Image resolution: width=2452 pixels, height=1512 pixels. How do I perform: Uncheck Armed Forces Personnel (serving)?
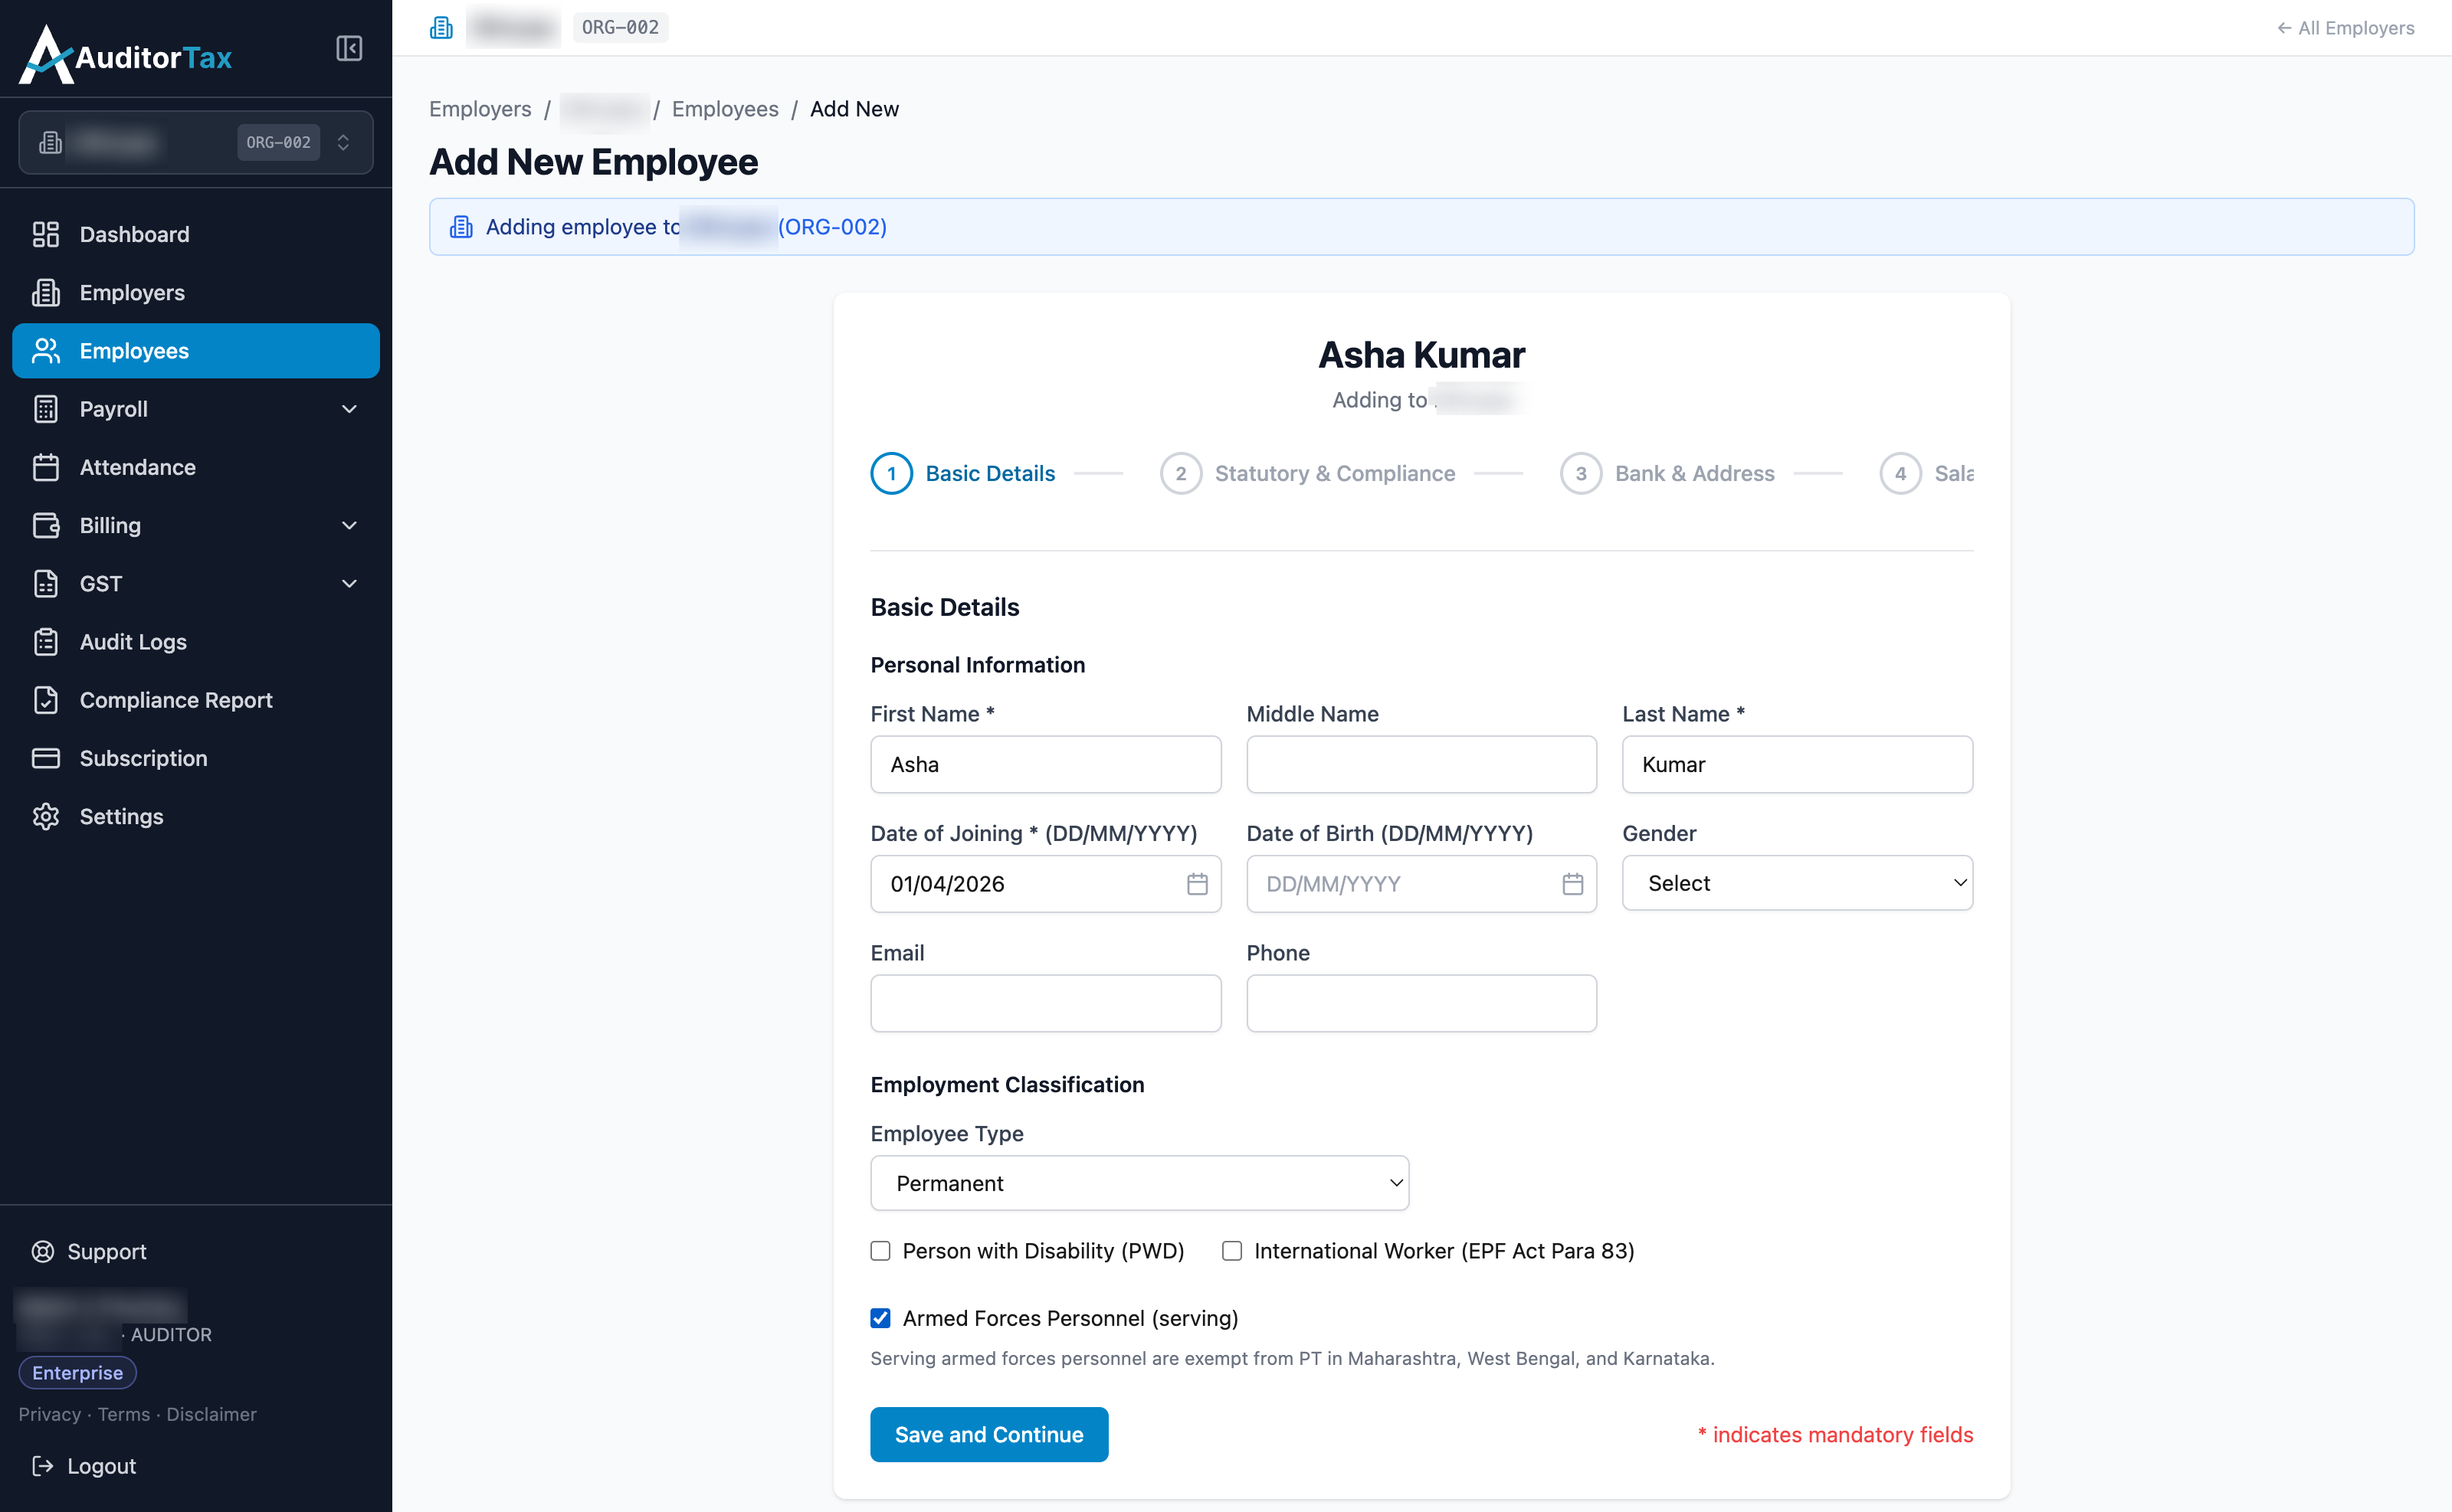click(880, 1318)
